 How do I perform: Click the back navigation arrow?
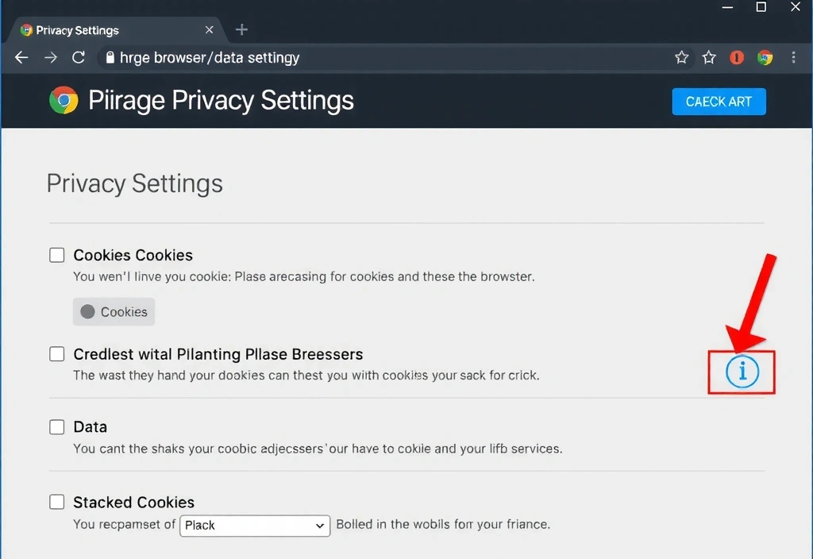pos(21,57)
